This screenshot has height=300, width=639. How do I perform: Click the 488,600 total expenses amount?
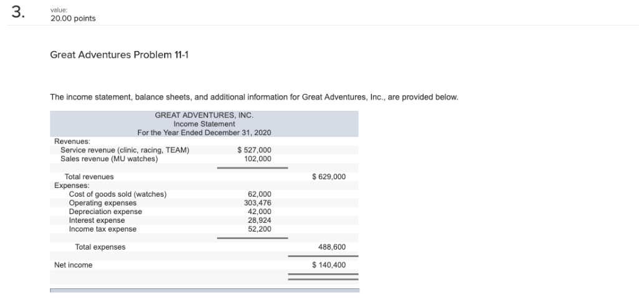point(332,247)
